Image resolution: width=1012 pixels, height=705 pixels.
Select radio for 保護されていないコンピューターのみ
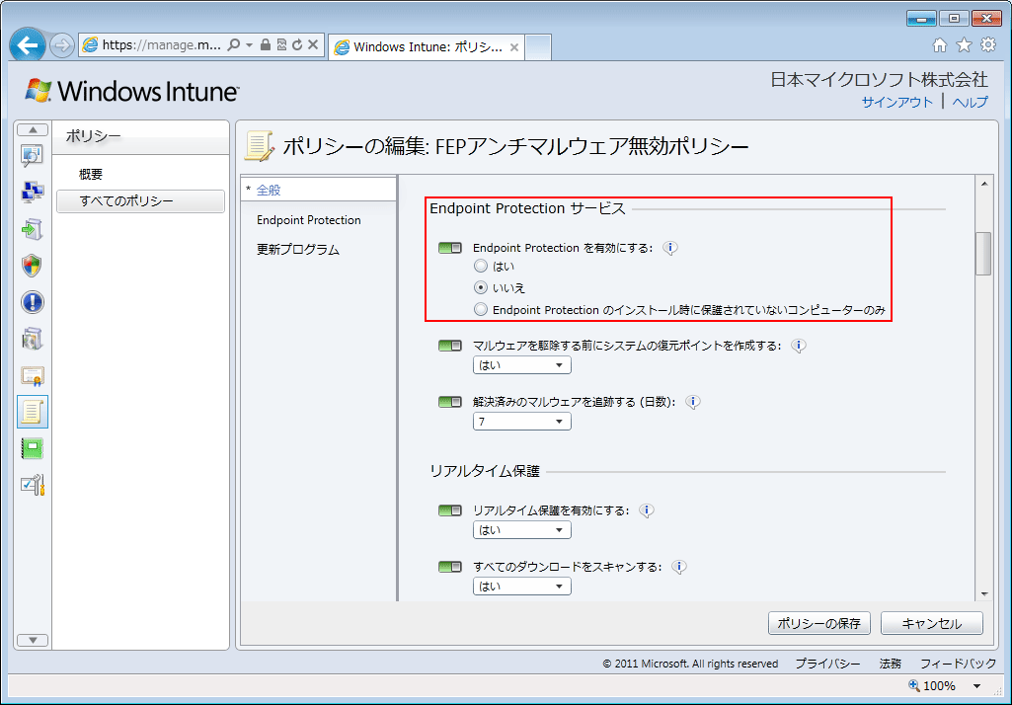[480, 310]
